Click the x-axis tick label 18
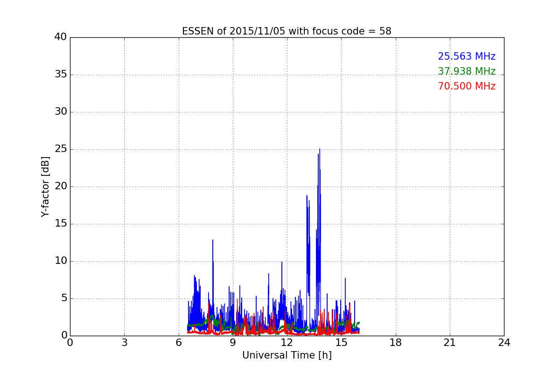The height and width of the screenshot is (373, 560). (396, 343)
